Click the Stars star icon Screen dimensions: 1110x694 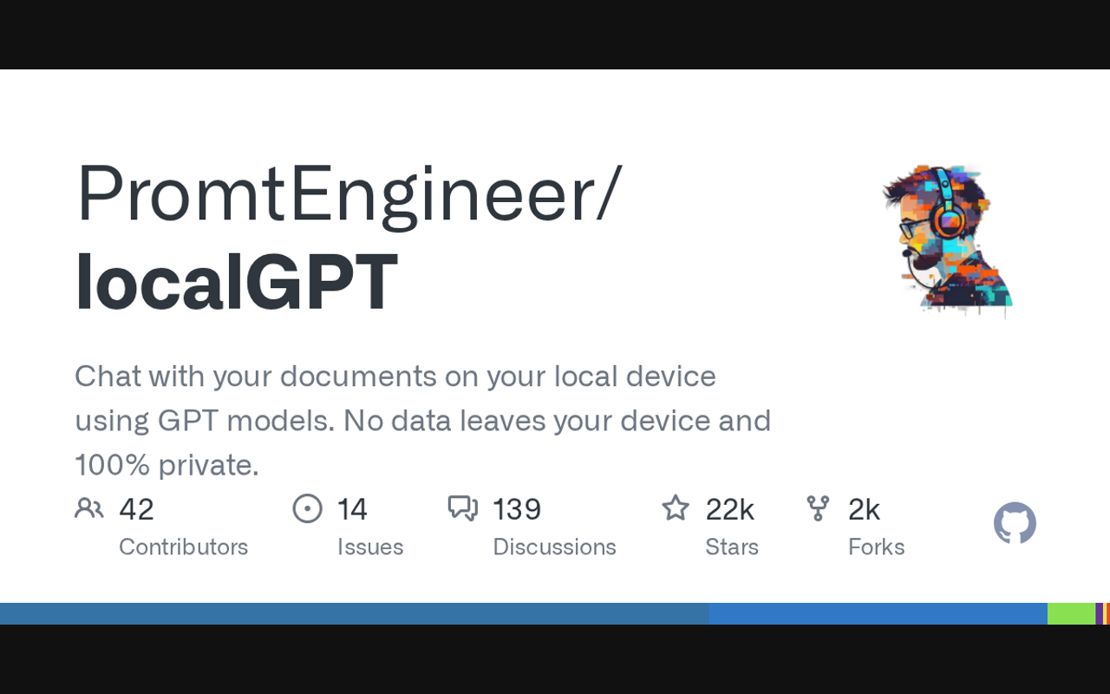676,508
